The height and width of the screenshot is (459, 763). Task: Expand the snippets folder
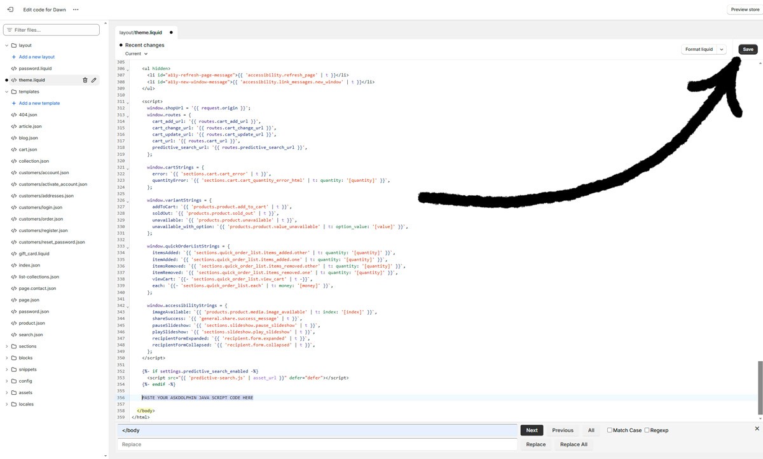[x=6, y=369]
